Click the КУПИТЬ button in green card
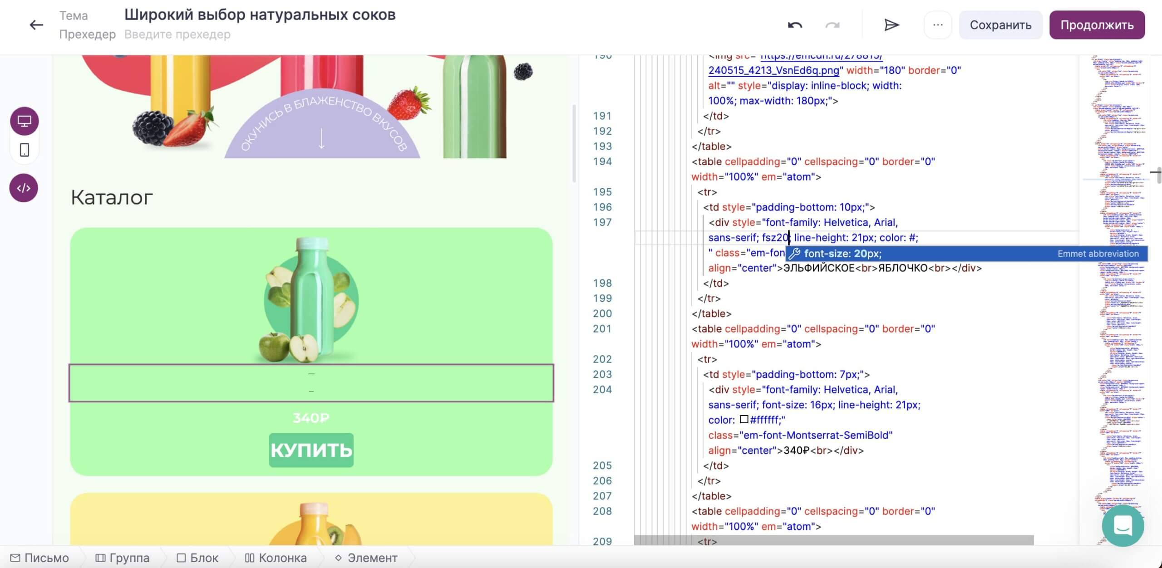This screenshot has height=568, width=1162. click(311, 450)
